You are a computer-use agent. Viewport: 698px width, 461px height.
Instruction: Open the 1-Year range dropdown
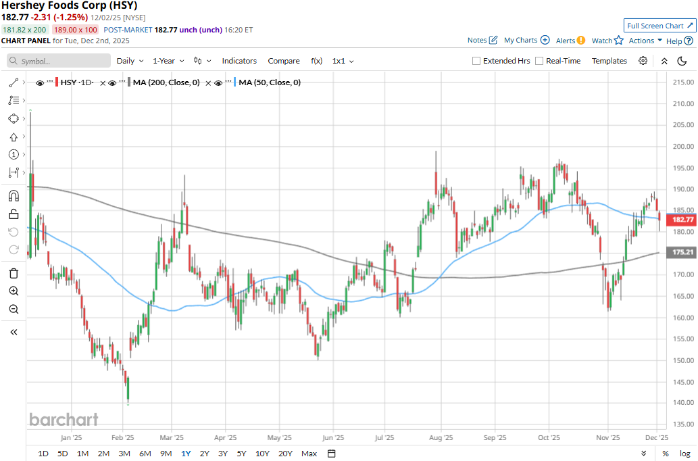point(168,61)
